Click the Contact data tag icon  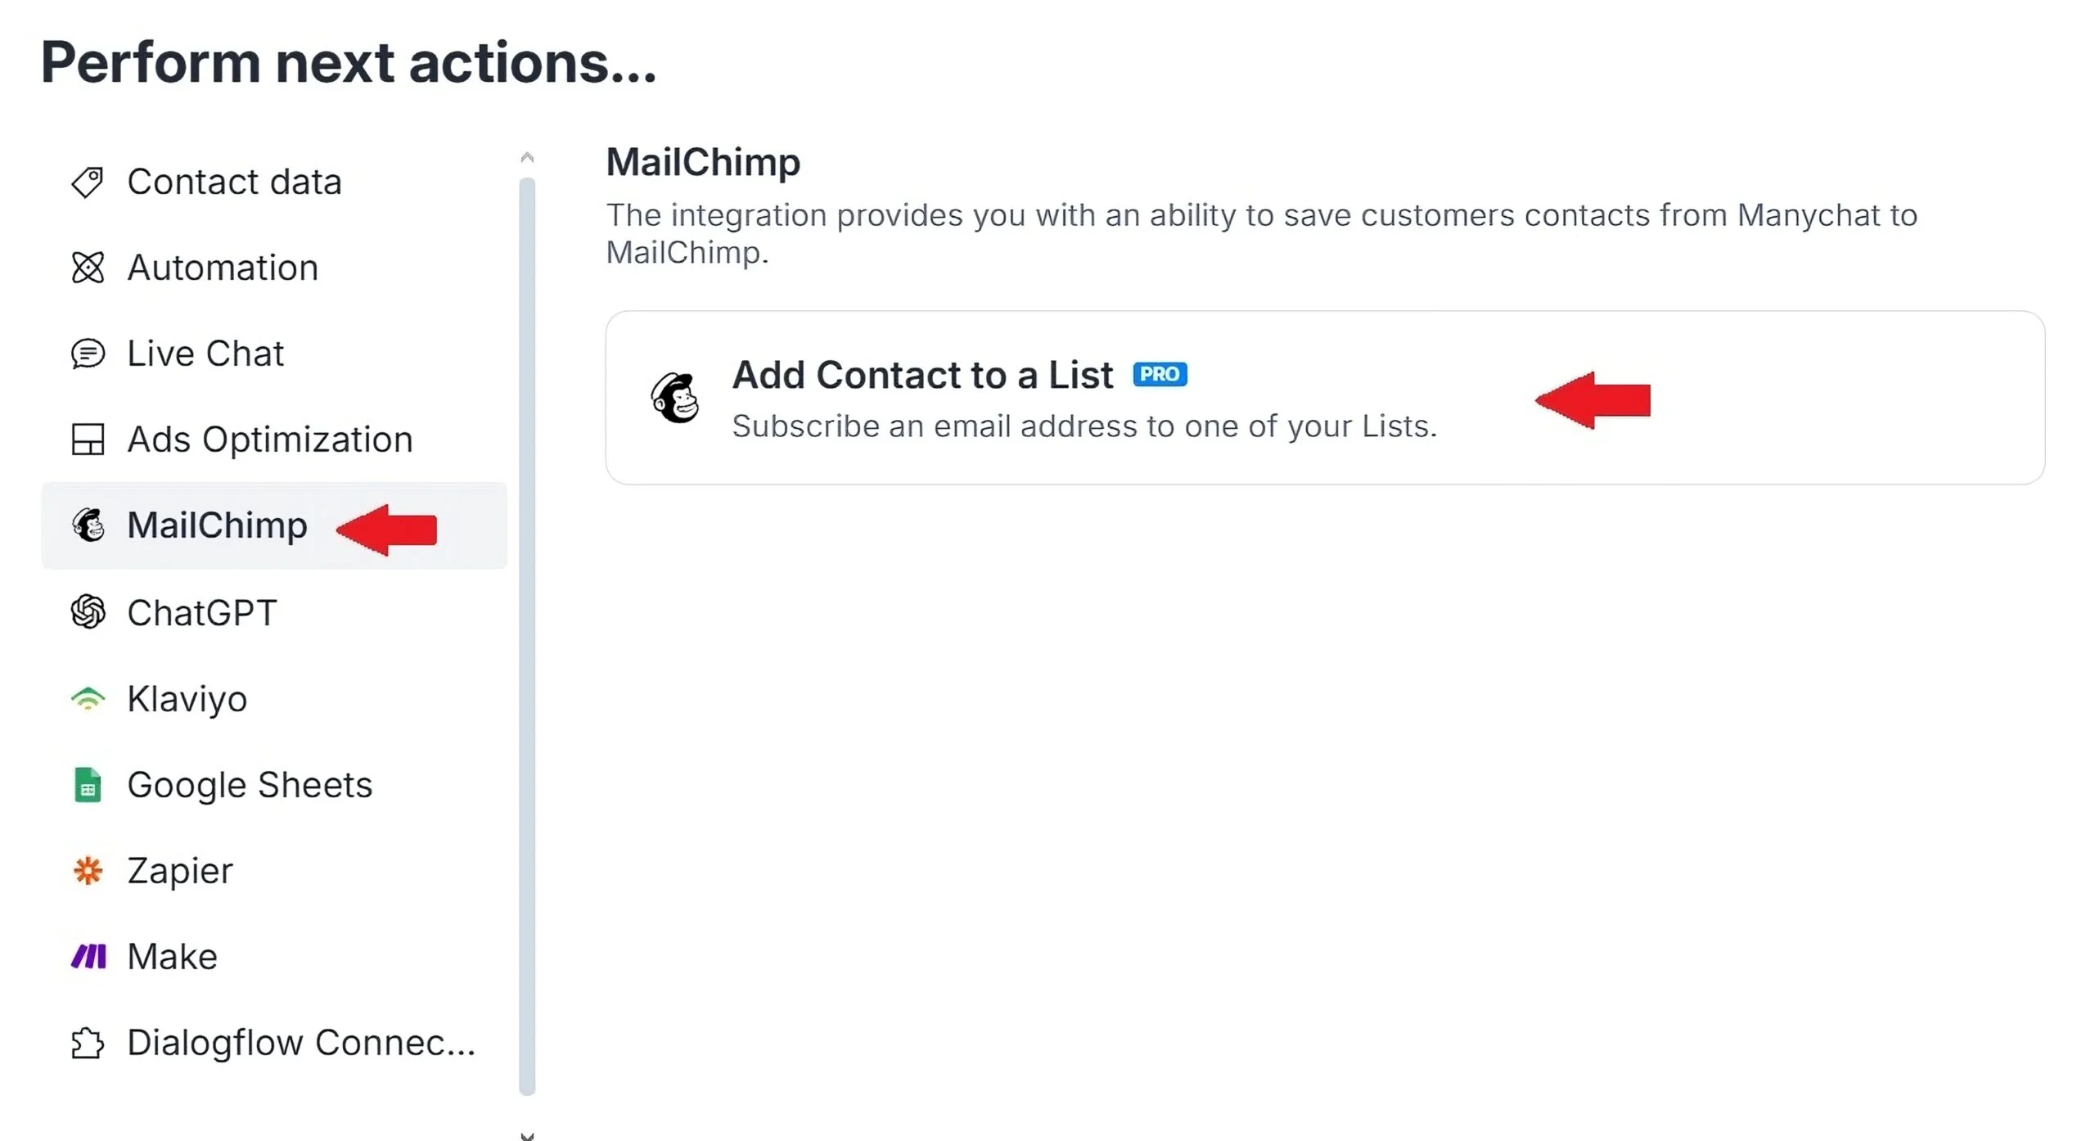point(88,182)
